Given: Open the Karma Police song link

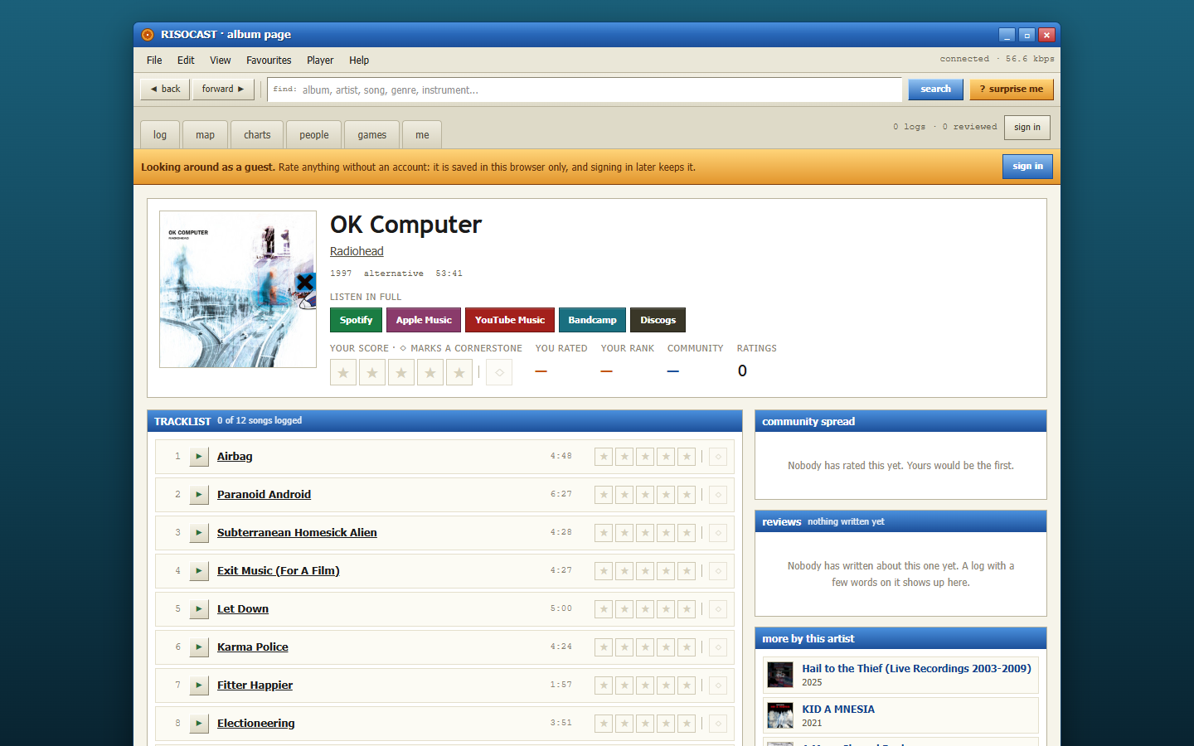Looking at the screenshot, I should pos(253,647).
